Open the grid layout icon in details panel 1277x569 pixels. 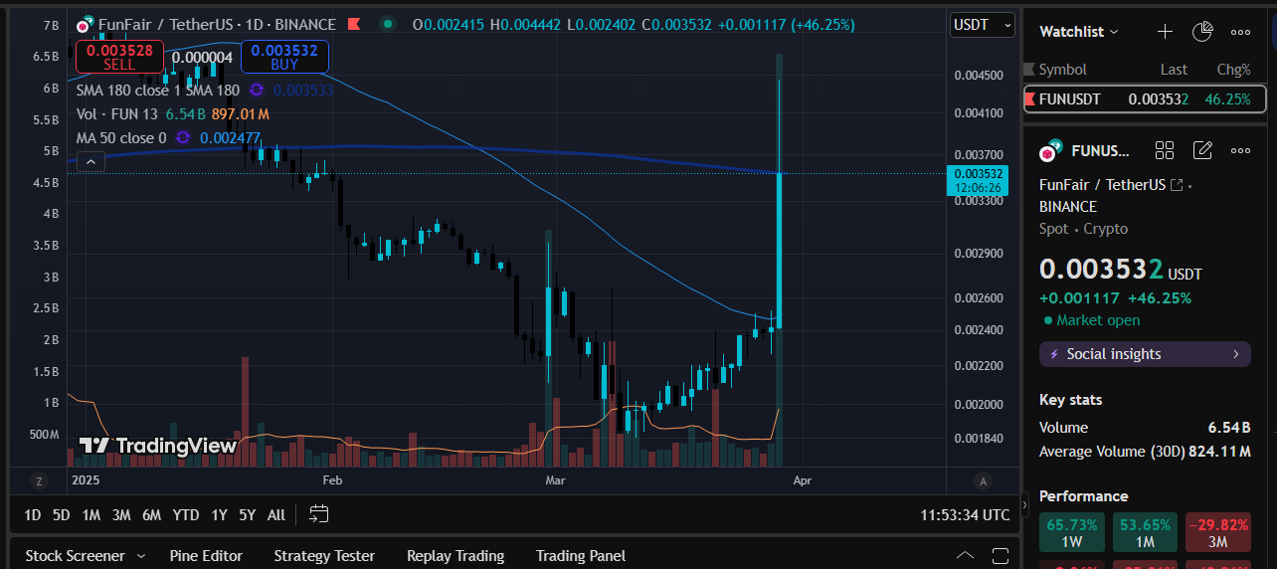click(1165, 150)
